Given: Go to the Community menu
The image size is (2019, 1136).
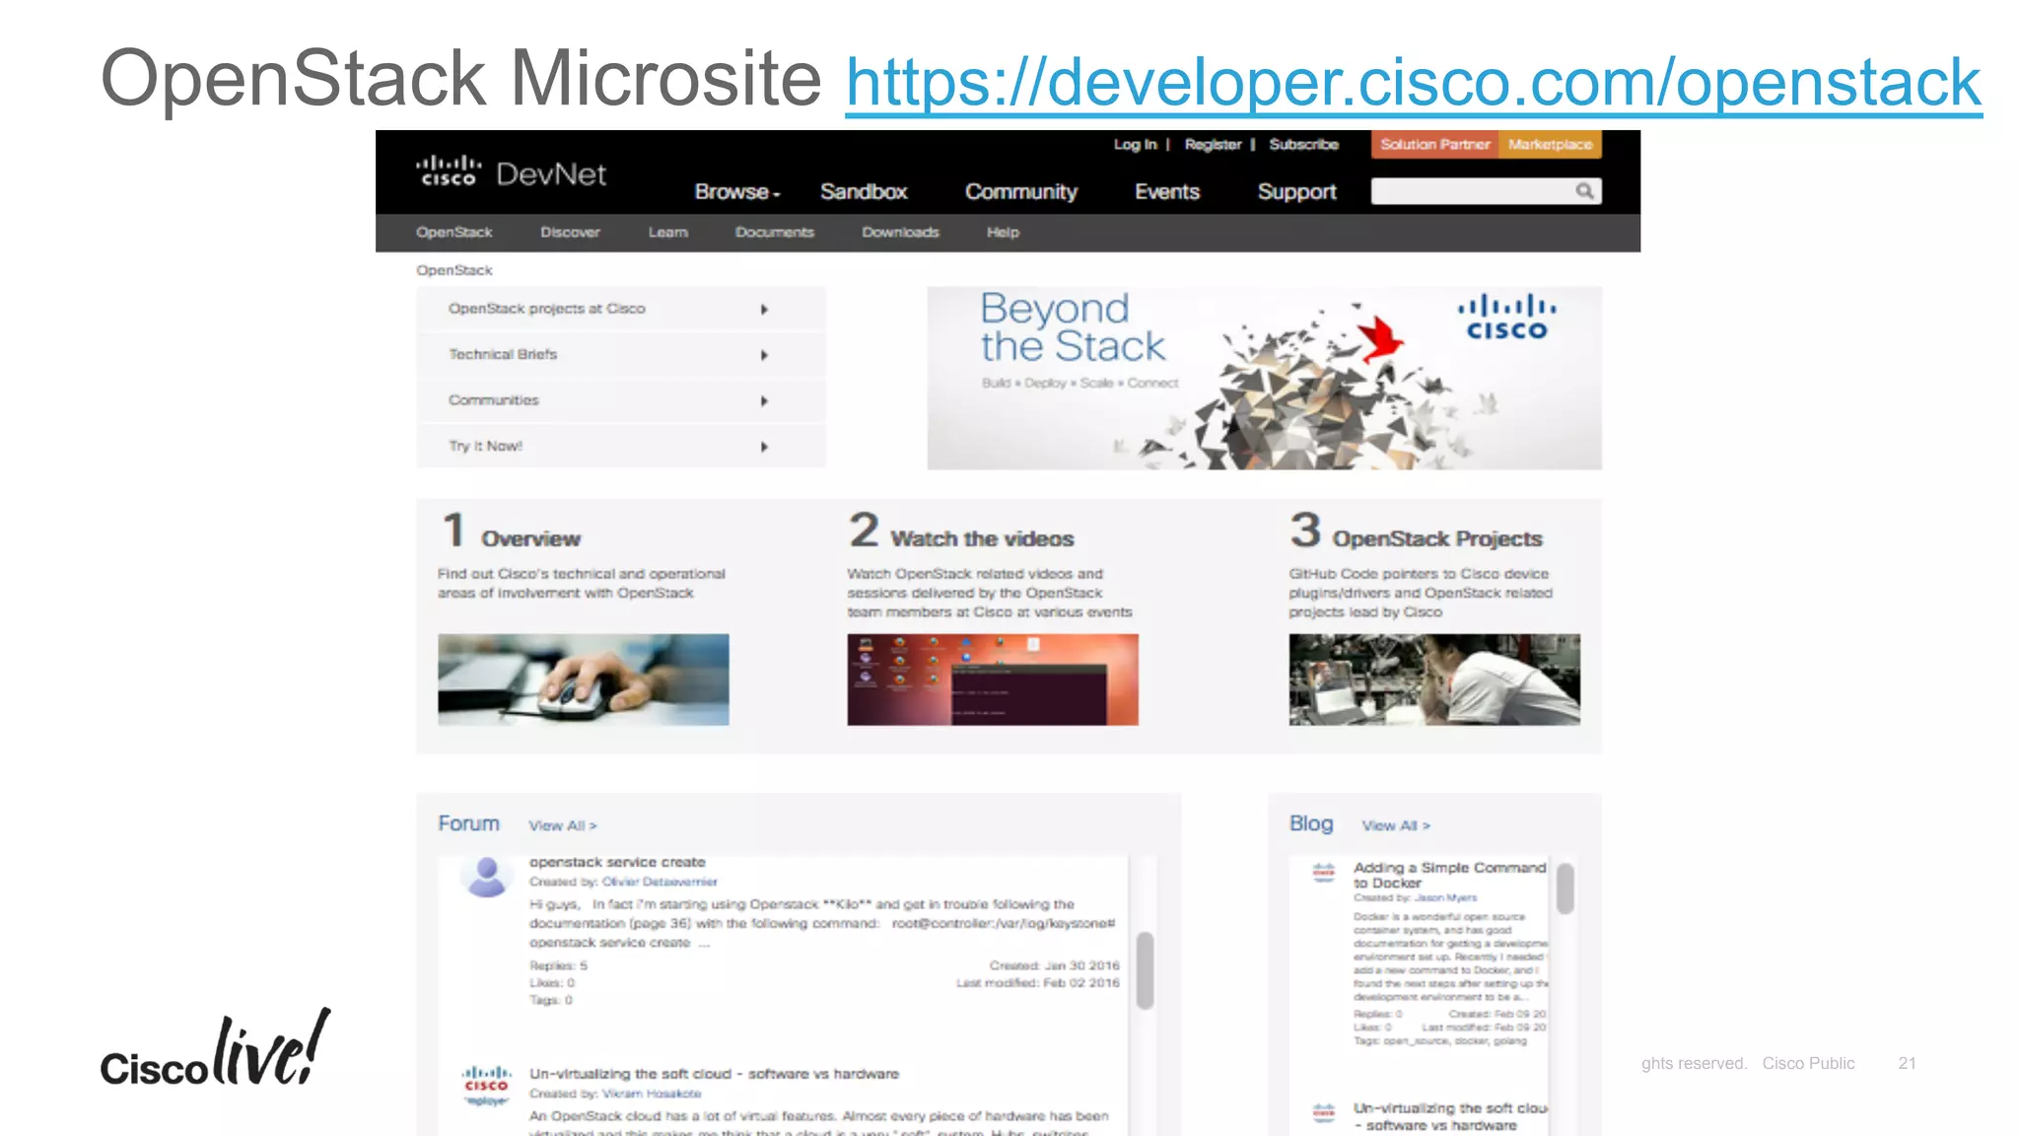Looking at the screenshot, I should pos(1021,192).
